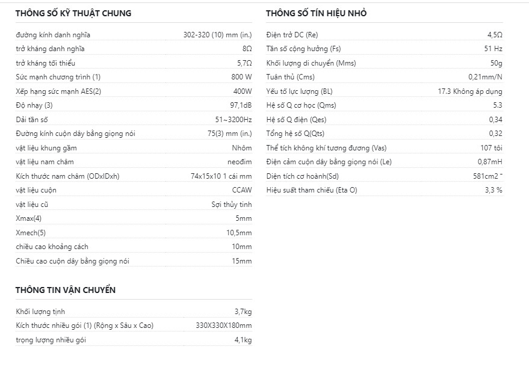Select the Sức mạnh chương trình (1) label

pyautogui.click(x=58, y=77)
